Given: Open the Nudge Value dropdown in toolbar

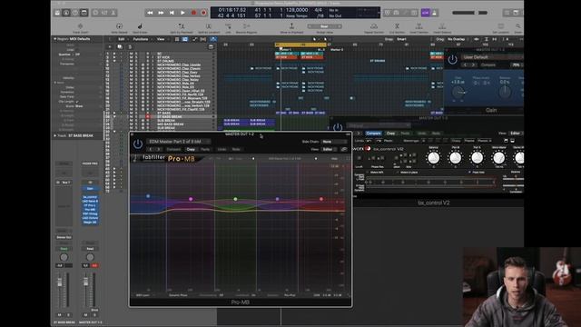Looking at the screenshot, I should (324, 26).
